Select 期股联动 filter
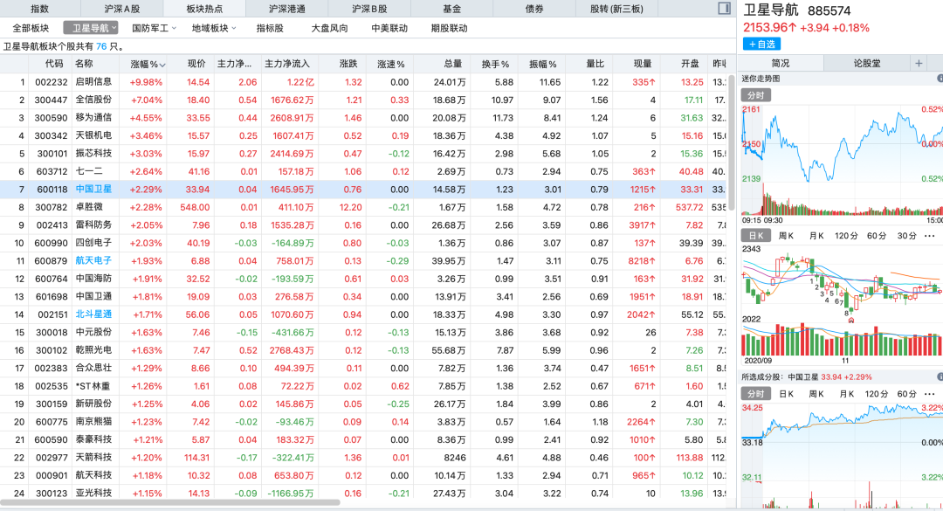The image size is (943, 511). [450, 28]
